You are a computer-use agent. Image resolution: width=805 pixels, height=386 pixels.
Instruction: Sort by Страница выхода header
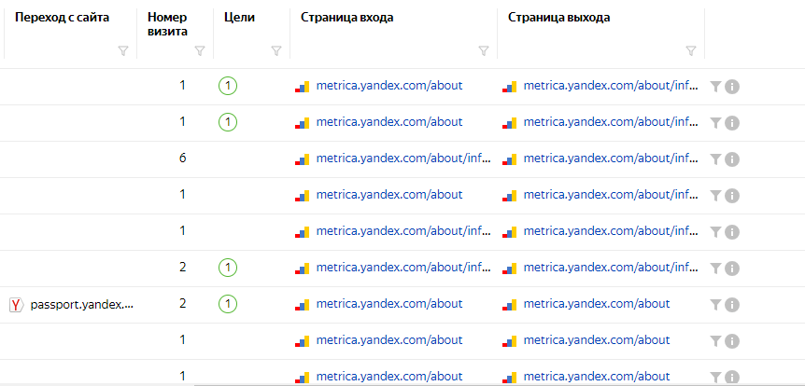coord(559,18)
